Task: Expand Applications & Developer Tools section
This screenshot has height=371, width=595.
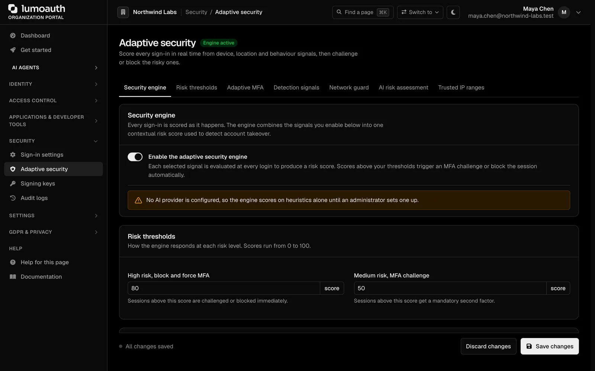Action: 54,121
